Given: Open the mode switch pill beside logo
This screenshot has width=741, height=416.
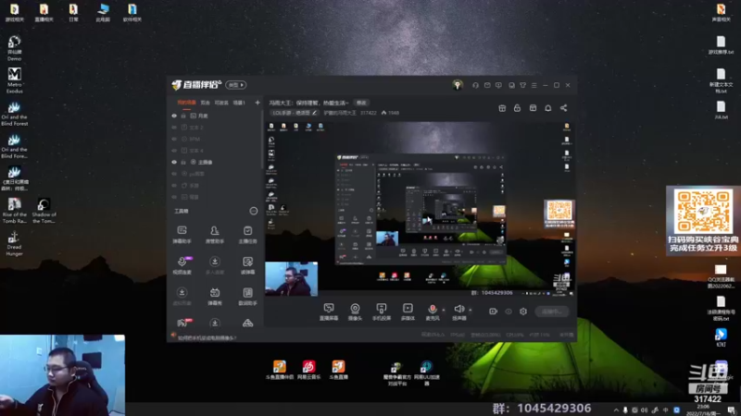Looking at the screenshot, I should click(236, 85).
